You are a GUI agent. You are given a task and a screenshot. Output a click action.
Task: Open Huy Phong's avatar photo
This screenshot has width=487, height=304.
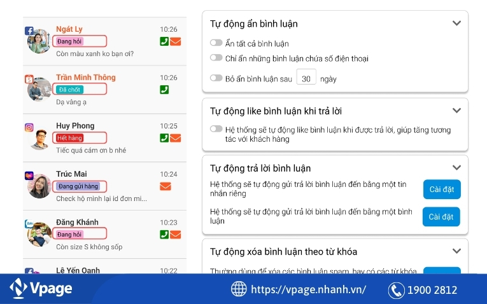tap(39, 138)
